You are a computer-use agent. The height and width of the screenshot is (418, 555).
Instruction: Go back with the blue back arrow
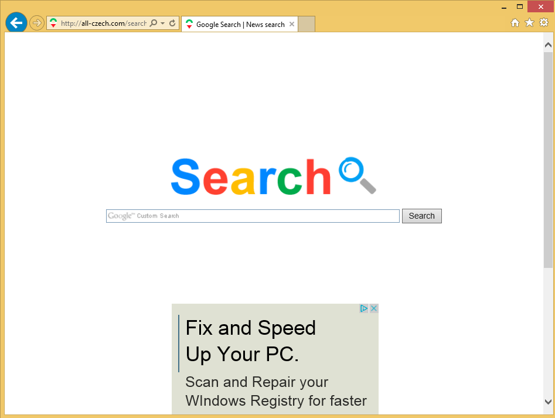click(16, 23)
